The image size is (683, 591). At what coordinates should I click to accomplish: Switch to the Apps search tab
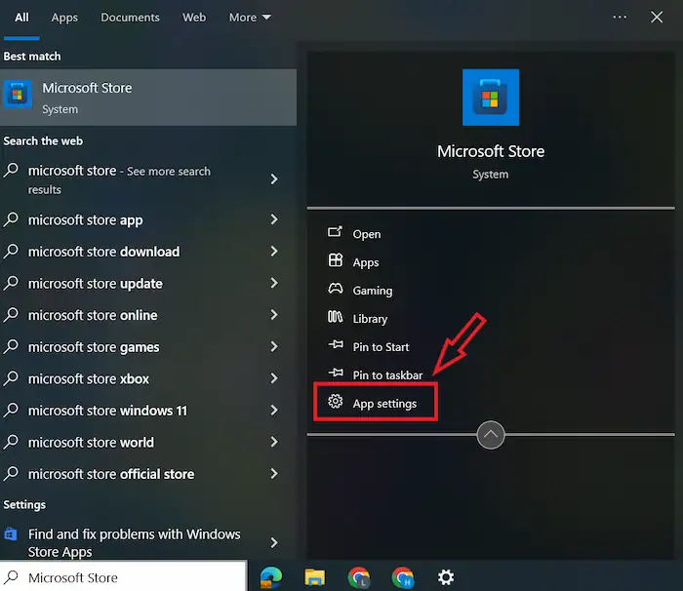(64, 18)
